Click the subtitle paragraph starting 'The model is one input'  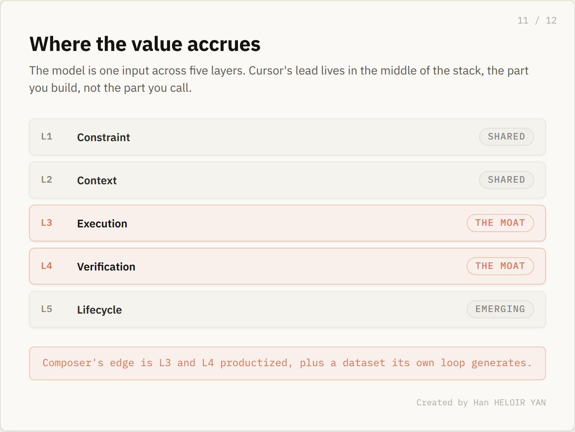tap(279, 79)
